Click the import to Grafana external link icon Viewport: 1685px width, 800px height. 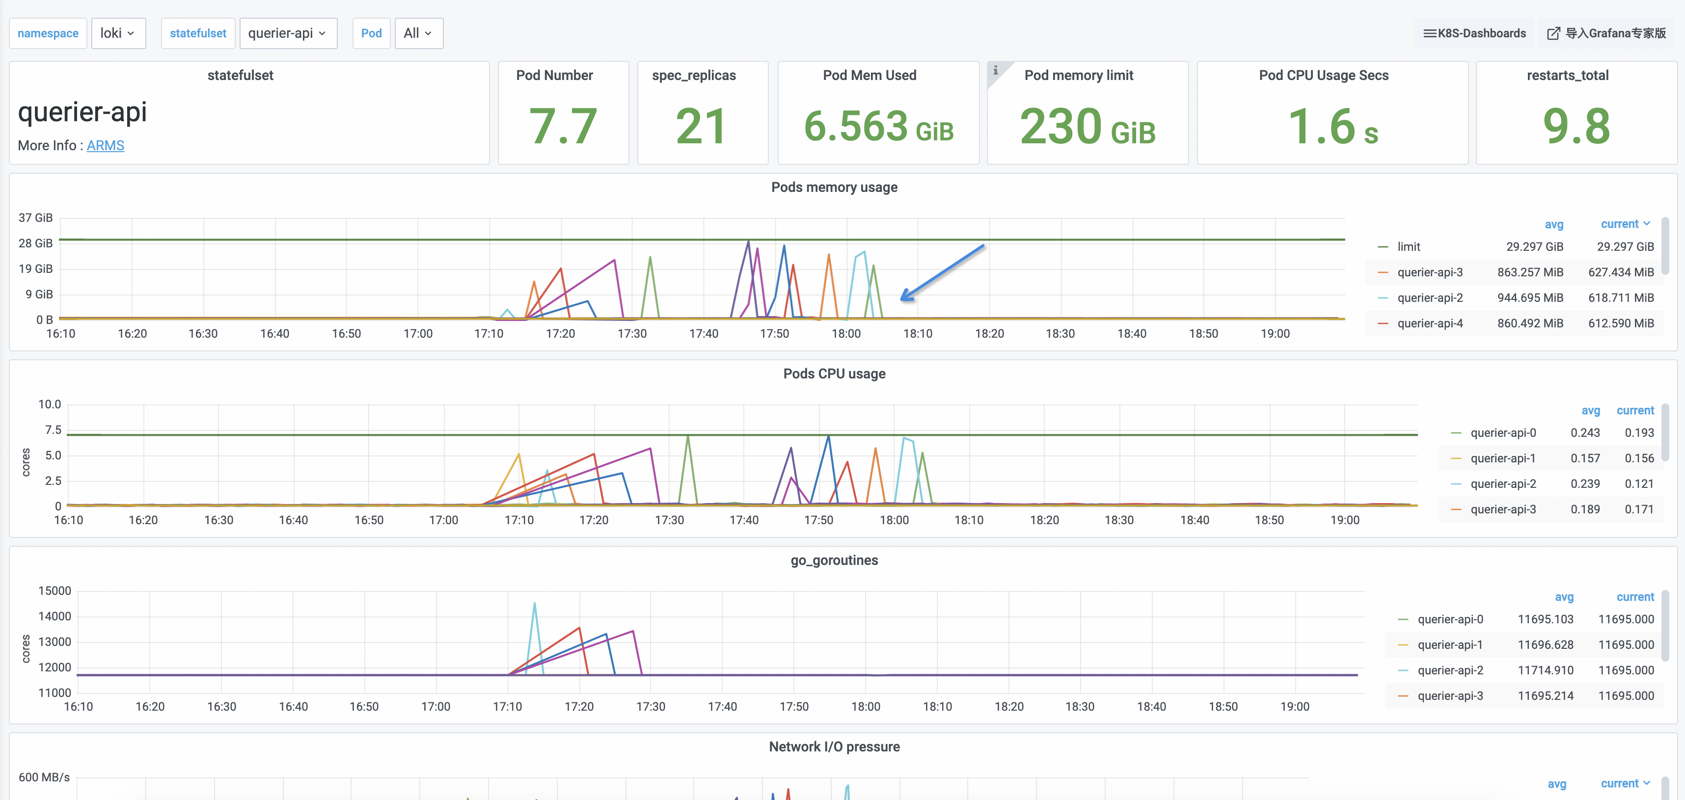coord(1553,33)
